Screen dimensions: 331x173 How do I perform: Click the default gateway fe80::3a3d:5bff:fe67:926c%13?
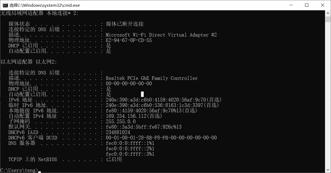pyautogui.click(x=143, y=127)
